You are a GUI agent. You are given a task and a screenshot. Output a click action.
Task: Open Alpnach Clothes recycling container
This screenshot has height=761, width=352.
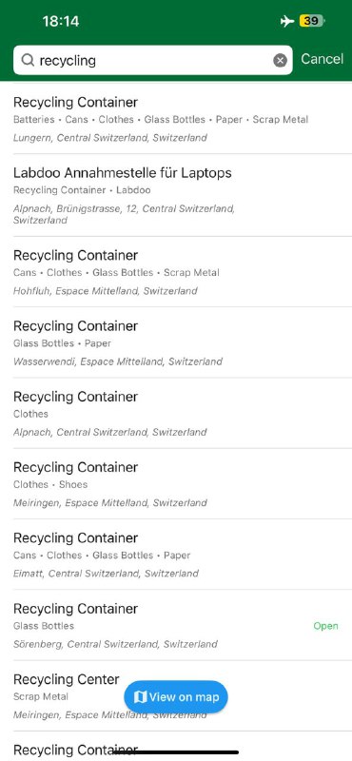click(x=176, y=414)
